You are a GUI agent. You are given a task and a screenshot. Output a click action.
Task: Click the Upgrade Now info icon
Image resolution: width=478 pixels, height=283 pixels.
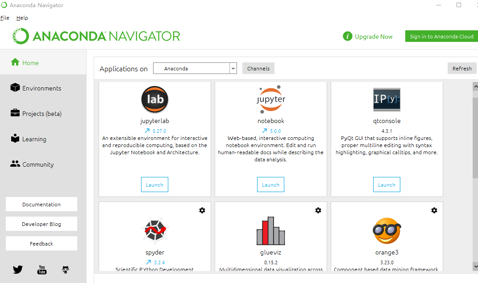pyautogui.click(x=348, y=36)
